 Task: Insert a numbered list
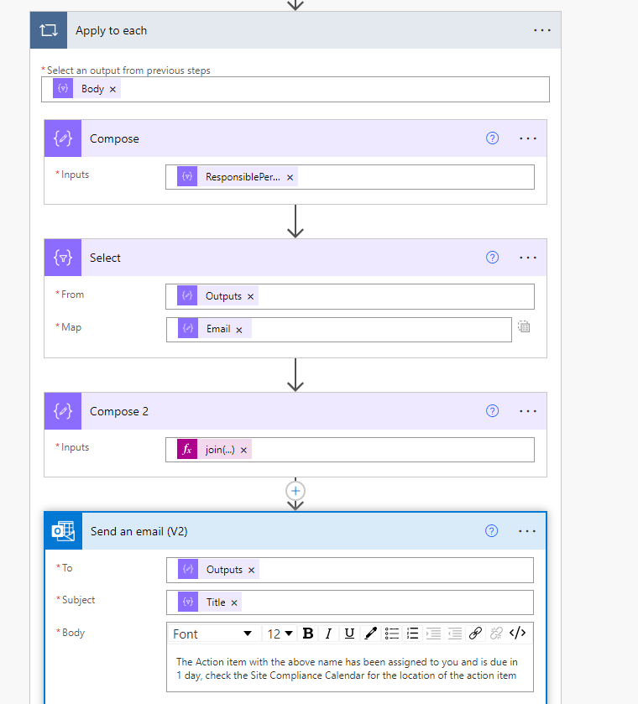[412, 634]
